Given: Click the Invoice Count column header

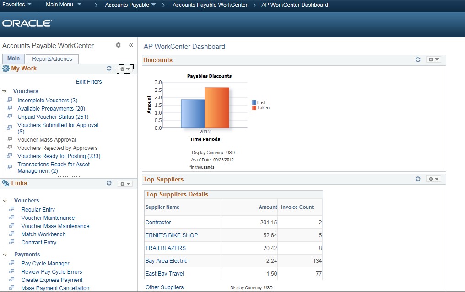Looking at the screenshot, I should pos(297,207).
